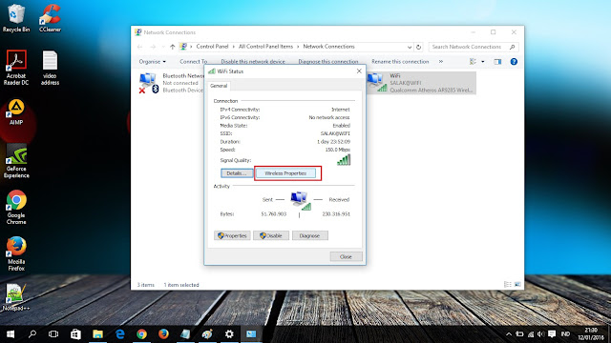This screenshot has width=611, height=343.
Task: Open Chrome from the taskbar
Action: pos(141,334)
